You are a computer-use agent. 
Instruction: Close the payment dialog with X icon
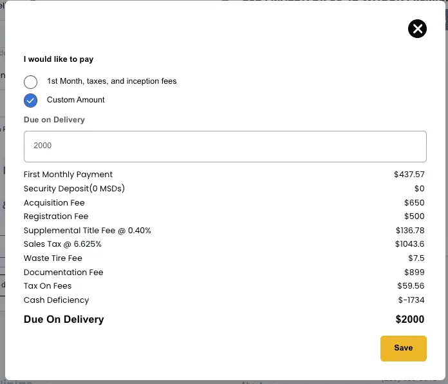[417, 28]
